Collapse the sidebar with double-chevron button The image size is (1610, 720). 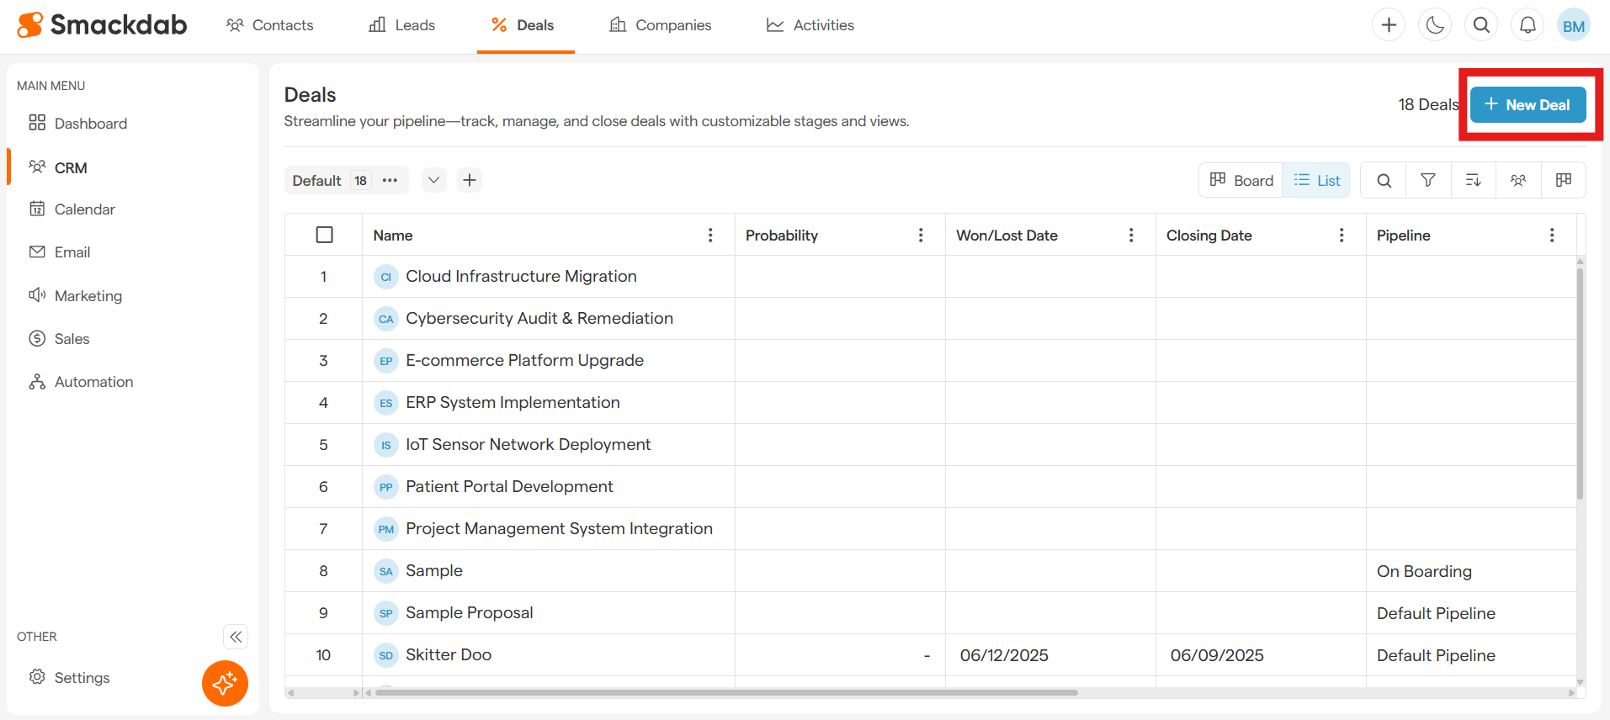(236, 637)
